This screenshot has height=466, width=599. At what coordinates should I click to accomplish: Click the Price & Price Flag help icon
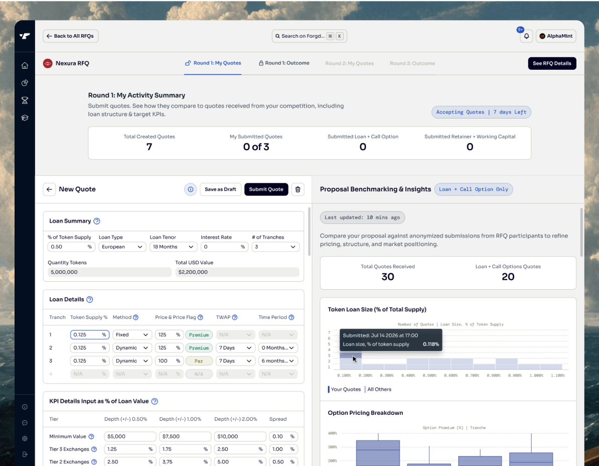pyautogui.click(x=200, y=317)
